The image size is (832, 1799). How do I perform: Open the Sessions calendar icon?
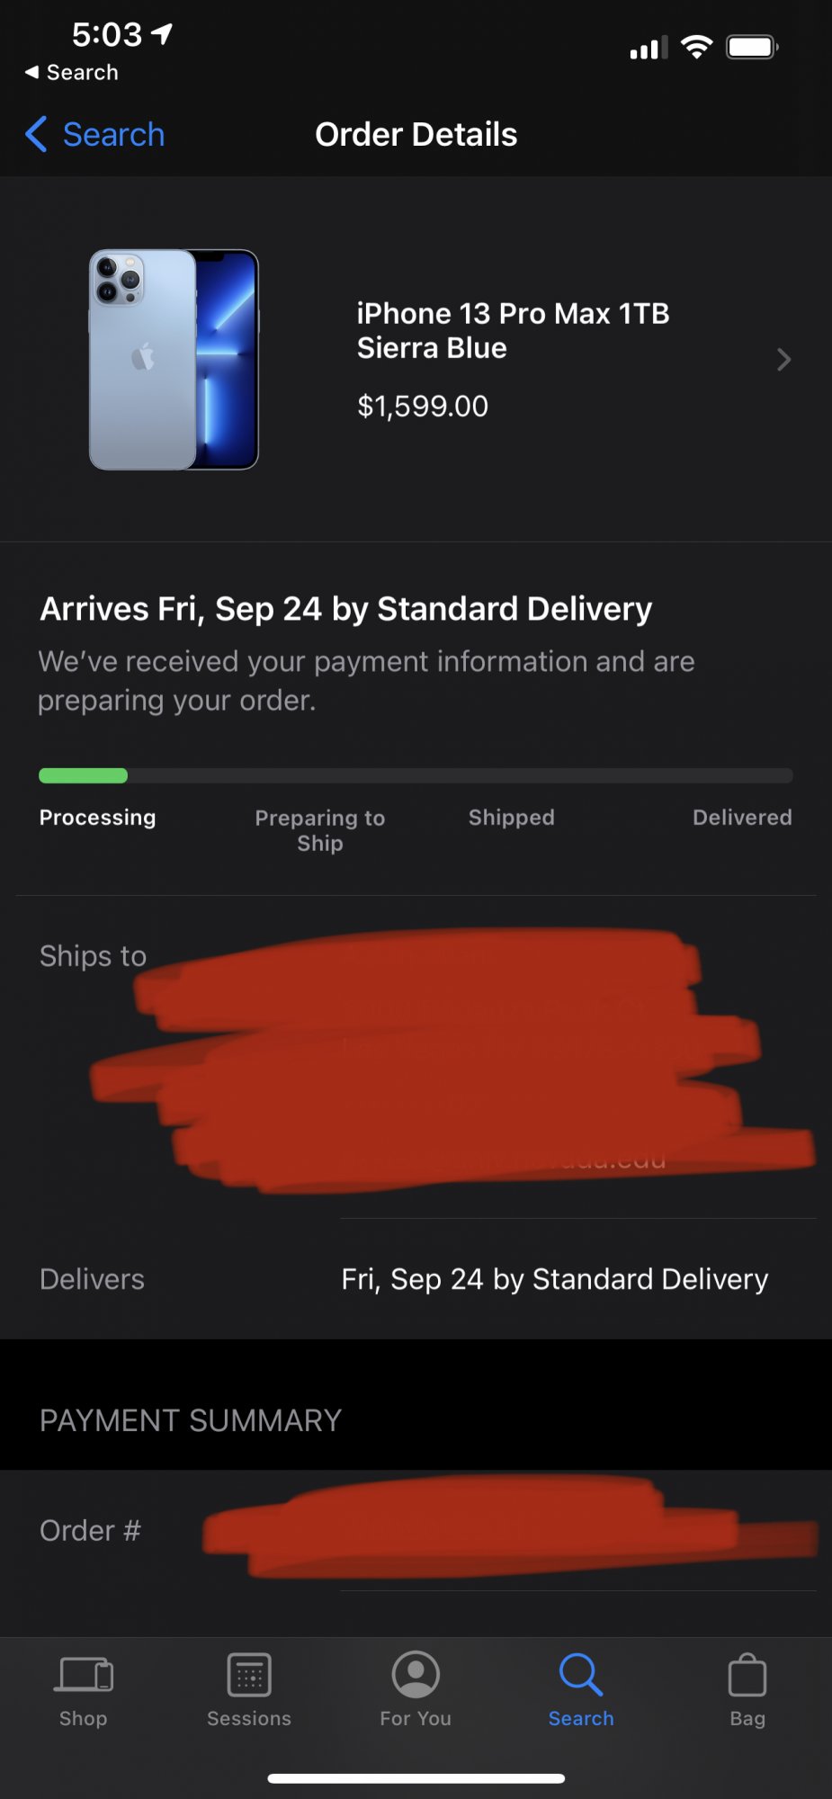(x=249, y=1675)
